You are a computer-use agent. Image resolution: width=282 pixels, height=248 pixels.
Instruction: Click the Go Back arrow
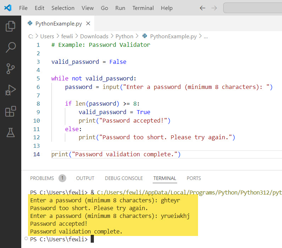(x=203, y=8)
